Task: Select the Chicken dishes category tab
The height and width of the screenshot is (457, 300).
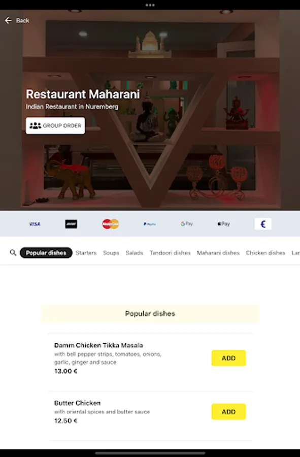Action: coord(265,253)
